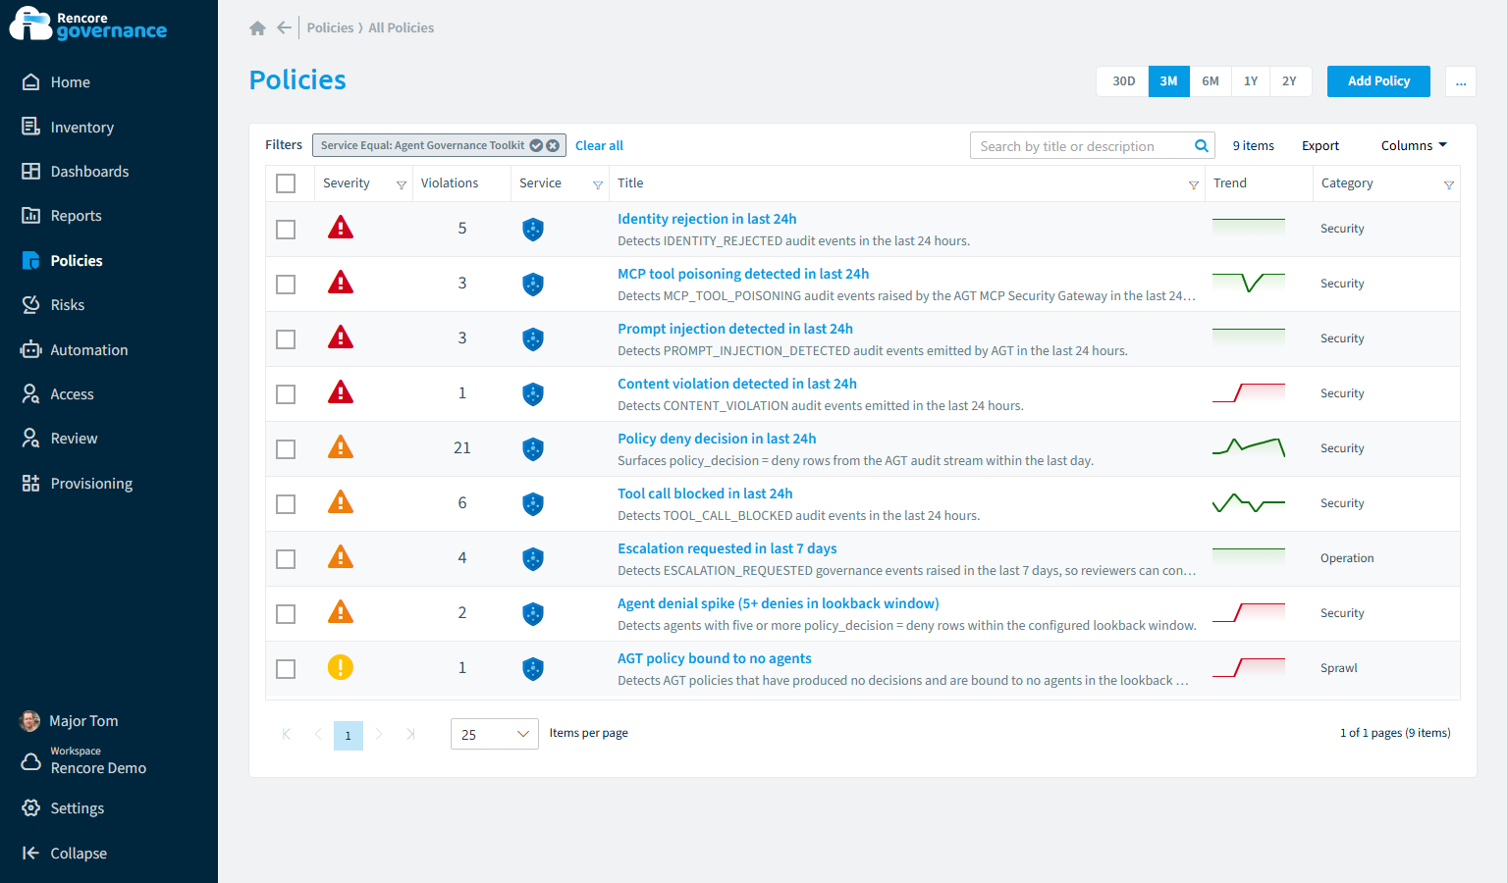Click the Policies breadcrumb link
The height and width of the screenshot is (883, 1508).
pos(330,27)
